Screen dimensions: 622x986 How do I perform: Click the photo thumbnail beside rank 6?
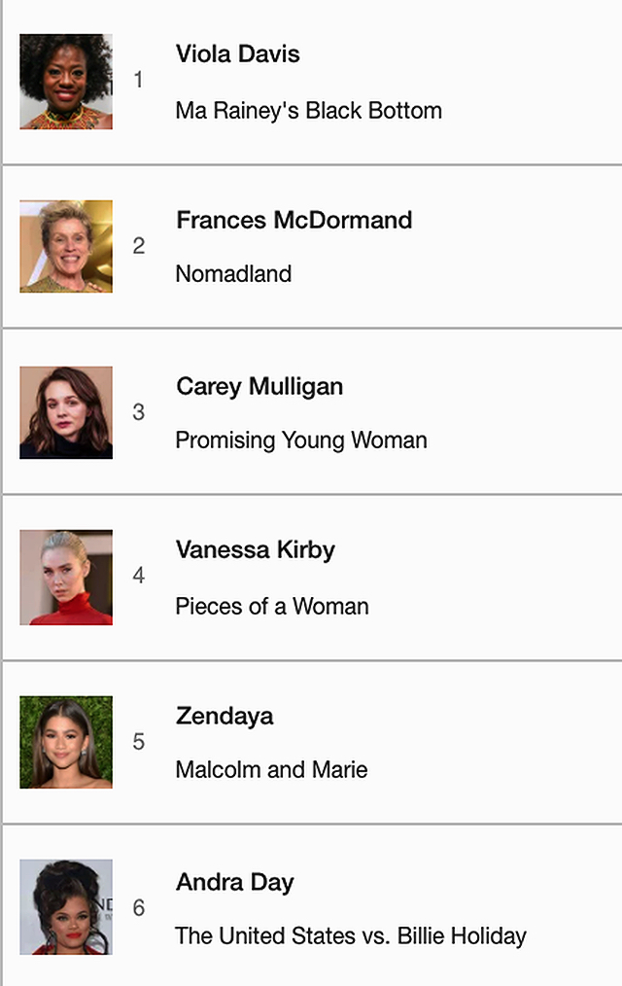[66, 907]
